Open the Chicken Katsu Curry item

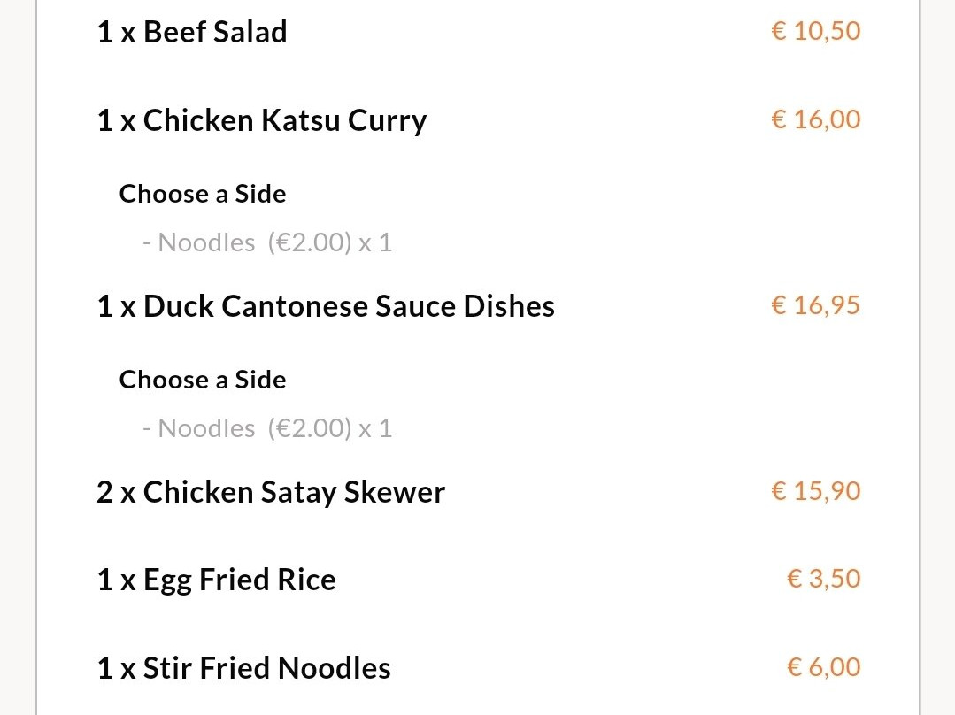tap(284, 120)
